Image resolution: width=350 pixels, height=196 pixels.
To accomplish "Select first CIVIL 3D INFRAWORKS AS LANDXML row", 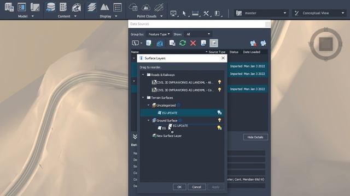I will coord(182,82).
